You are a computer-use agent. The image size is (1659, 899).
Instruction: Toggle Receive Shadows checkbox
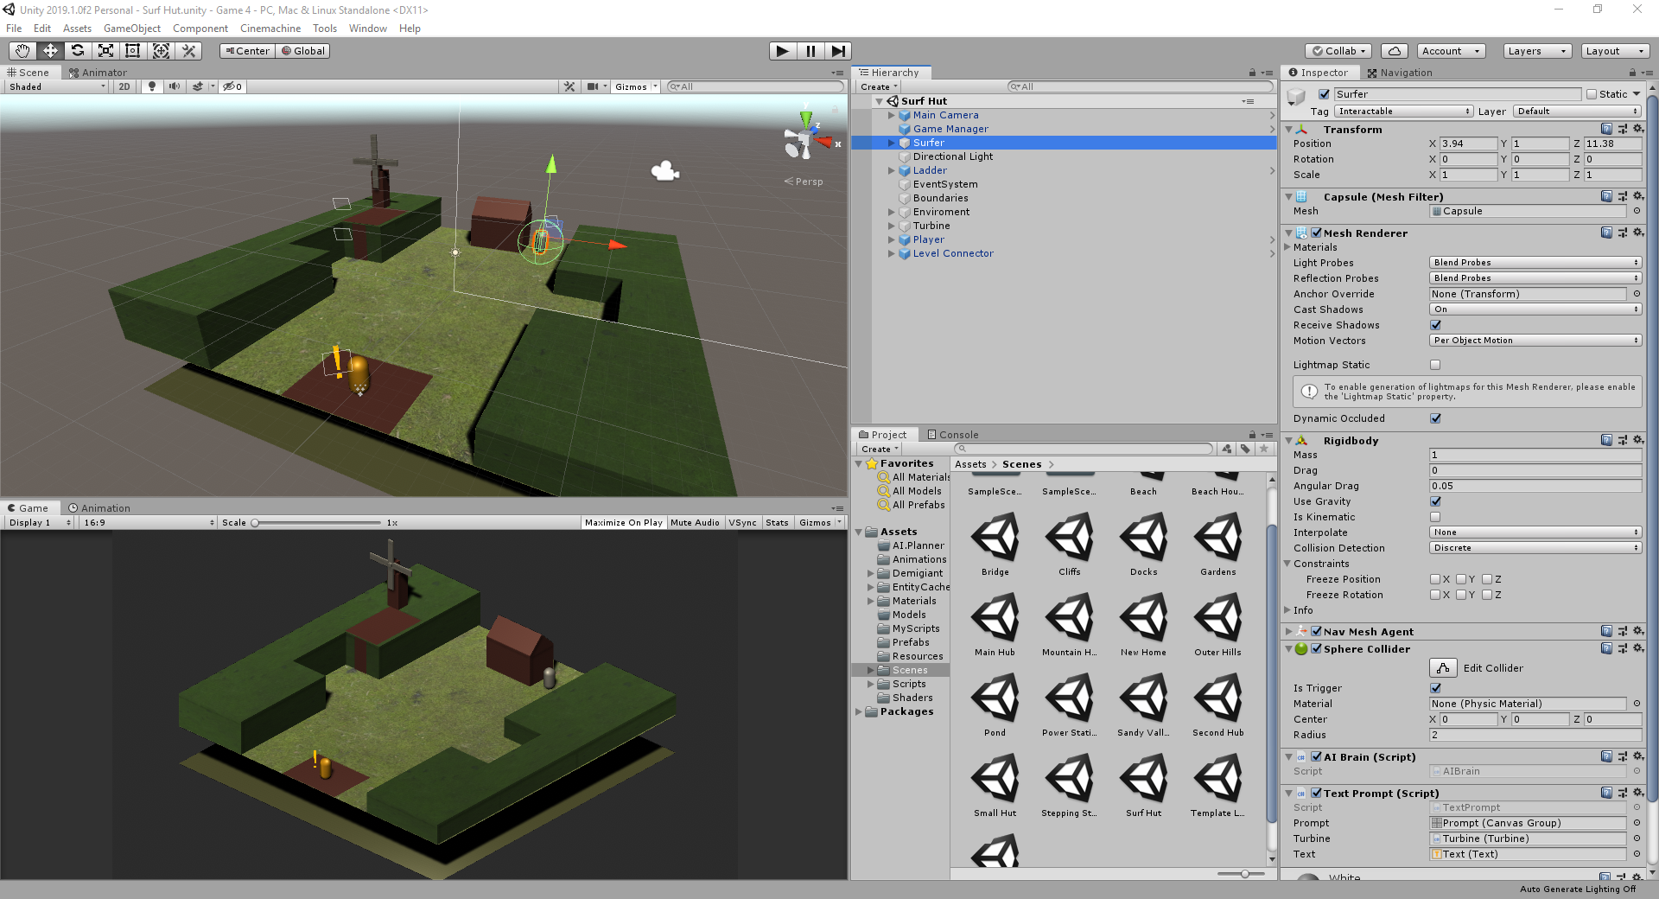(x=1435, y=325)
